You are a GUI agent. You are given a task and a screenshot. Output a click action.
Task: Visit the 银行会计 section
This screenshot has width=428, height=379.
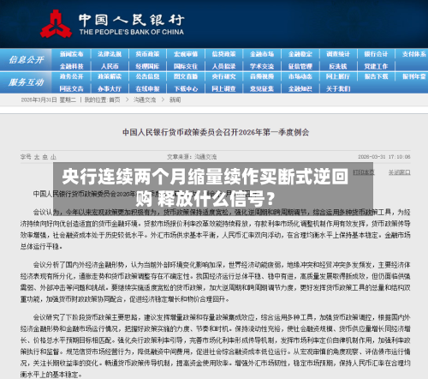pos(376,54)
